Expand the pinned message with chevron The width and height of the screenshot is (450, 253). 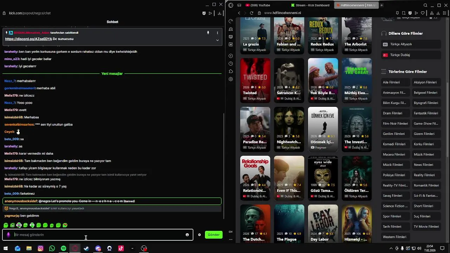[x=217, y=40]
